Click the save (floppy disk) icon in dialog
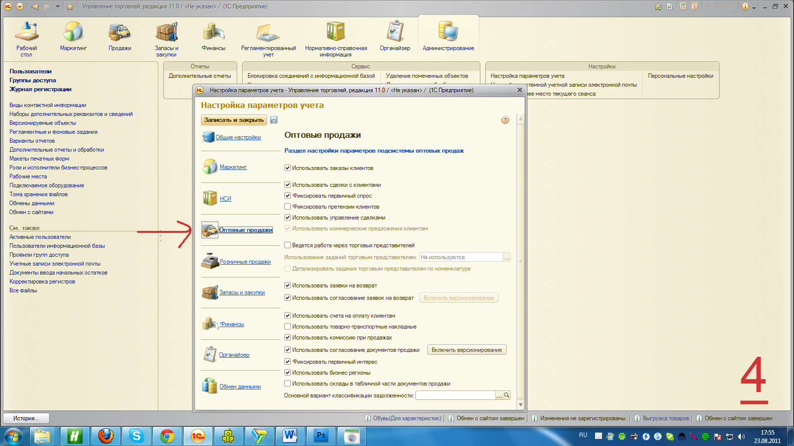Viewport: 794px width, 446px height. pos(274,120)
